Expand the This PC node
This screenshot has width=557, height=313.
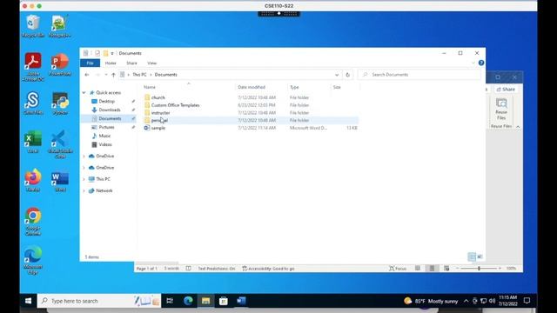(x=84, y=179)
